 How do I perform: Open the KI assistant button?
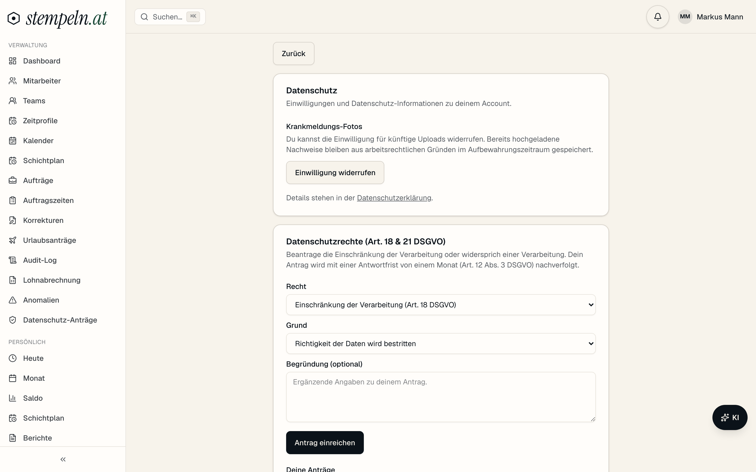[x=730, y=417]
